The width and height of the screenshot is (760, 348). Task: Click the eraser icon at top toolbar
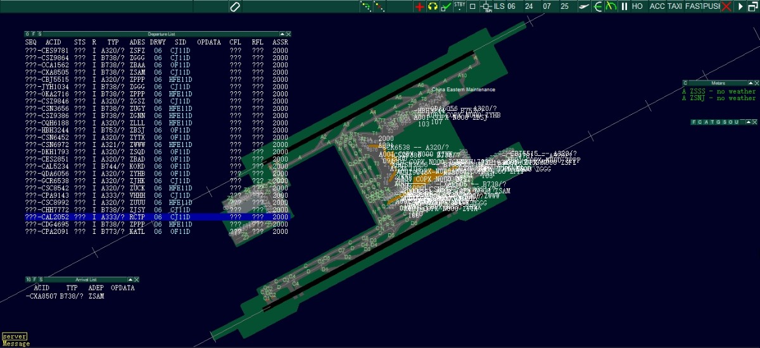coord(235,6)
